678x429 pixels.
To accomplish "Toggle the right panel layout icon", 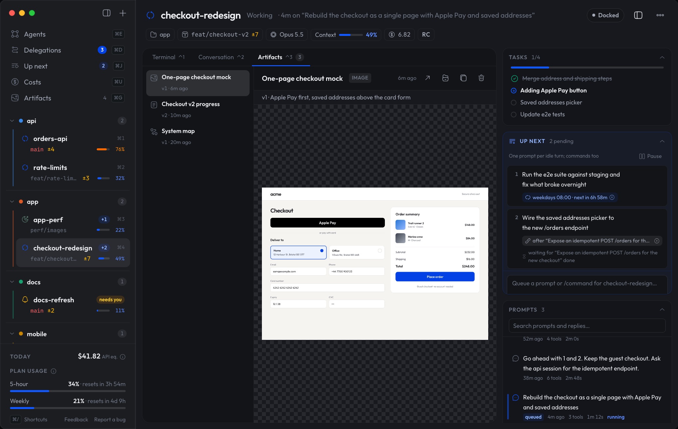I will 638,15.
